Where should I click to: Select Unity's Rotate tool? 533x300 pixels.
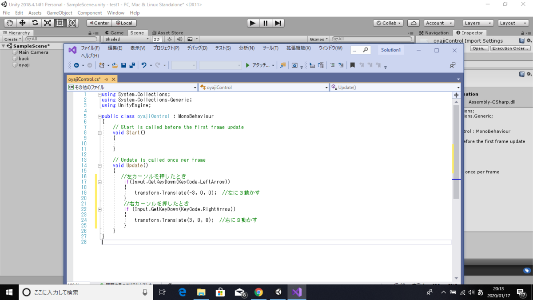35,23
